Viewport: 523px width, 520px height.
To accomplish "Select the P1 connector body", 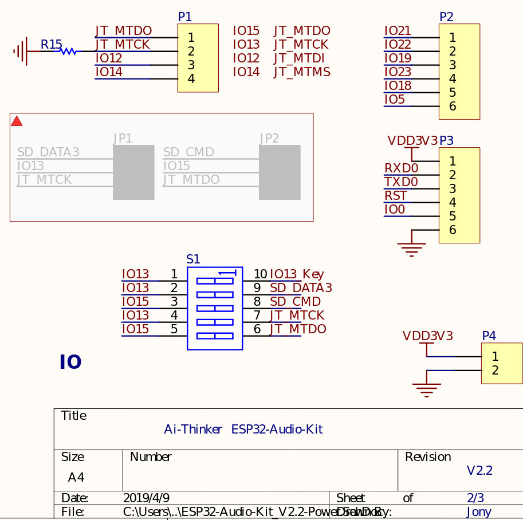I will tap(198, 58).
